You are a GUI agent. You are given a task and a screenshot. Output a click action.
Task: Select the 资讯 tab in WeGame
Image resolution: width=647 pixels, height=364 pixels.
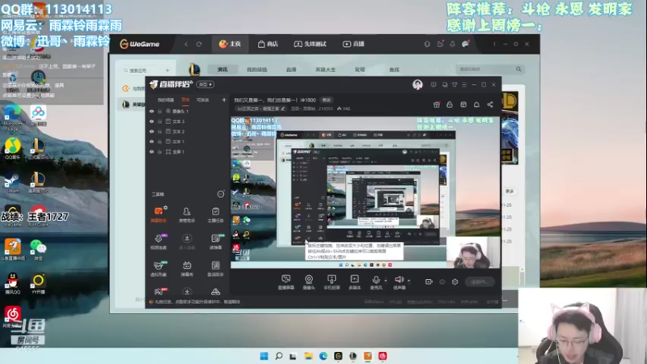pos(223,70)
